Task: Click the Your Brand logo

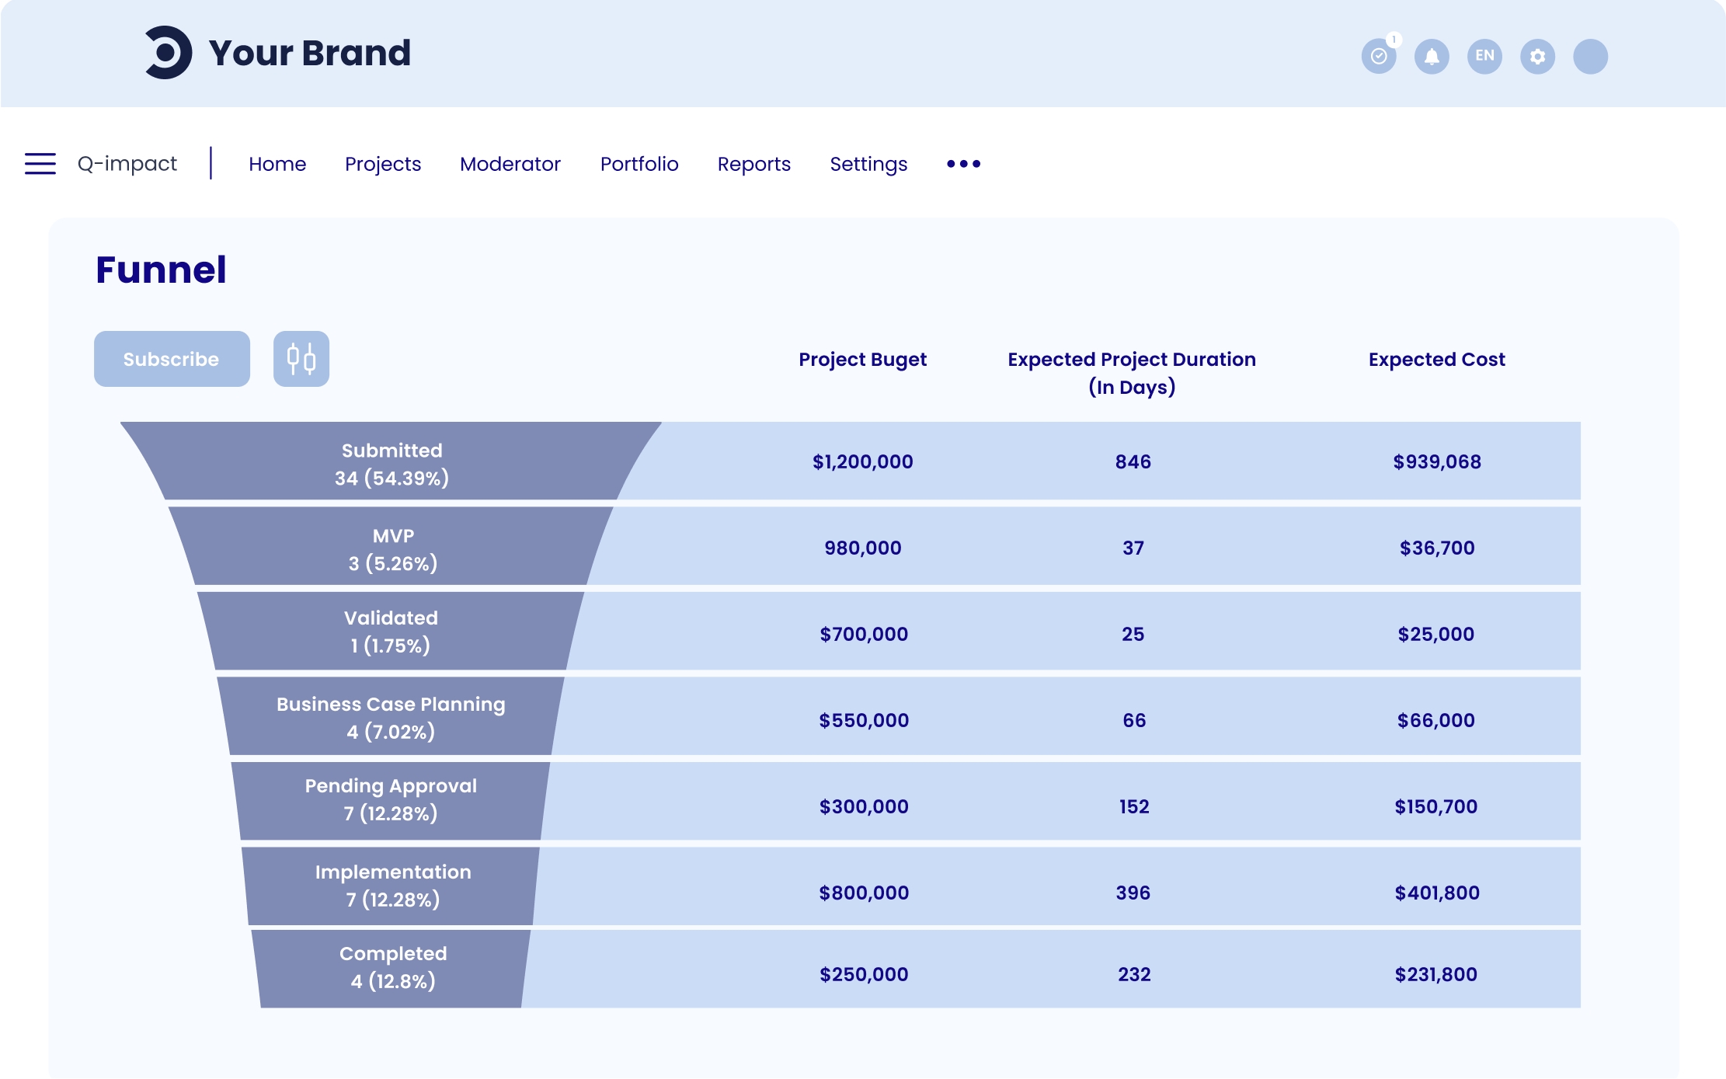Action: 277,53
